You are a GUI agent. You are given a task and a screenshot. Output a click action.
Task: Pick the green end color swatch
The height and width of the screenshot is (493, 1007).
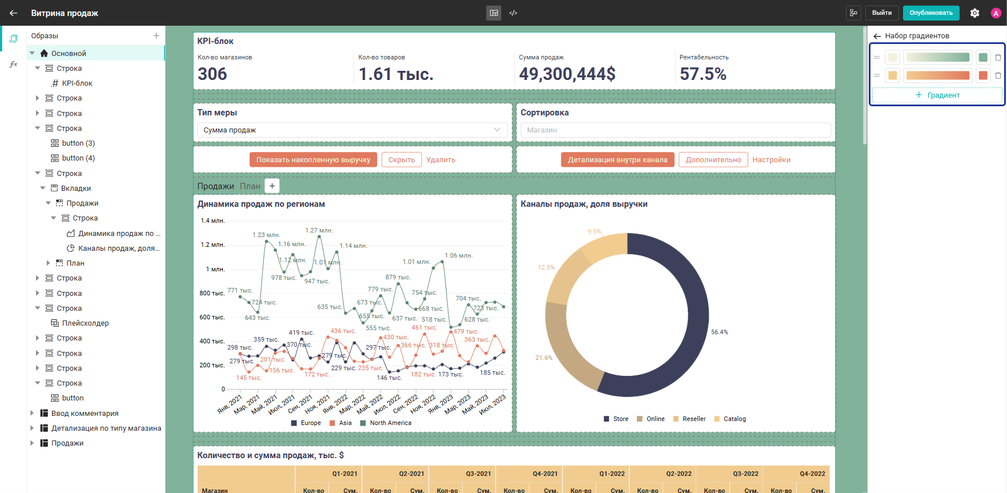point(983,57)
